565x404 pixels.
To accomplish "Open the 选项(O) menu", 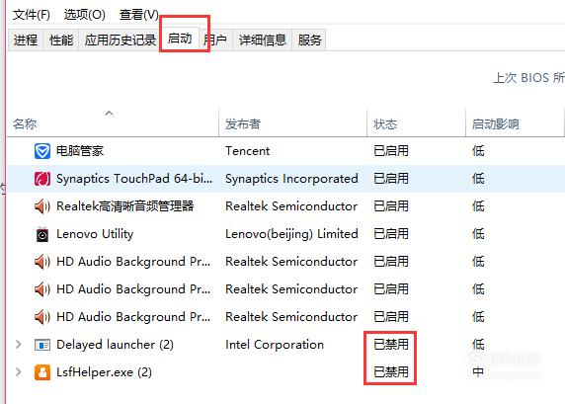I will (85, 15).
